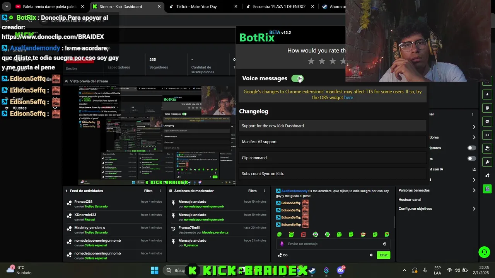Image resolution: width=495 pixels, height=278 pixels.
Task: Open the Discord taskbar icon
Action: (340, 270)
